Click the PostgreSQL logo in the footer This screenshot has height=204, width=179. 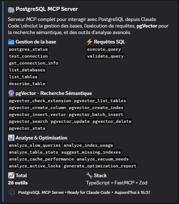click(x=12, y=192)
